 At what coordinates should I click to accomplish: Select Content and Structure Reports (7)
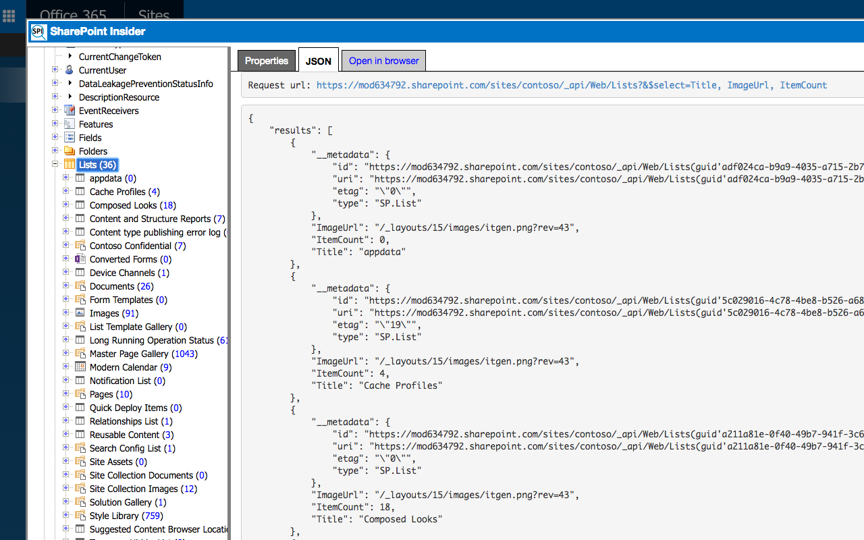(157, 219)
